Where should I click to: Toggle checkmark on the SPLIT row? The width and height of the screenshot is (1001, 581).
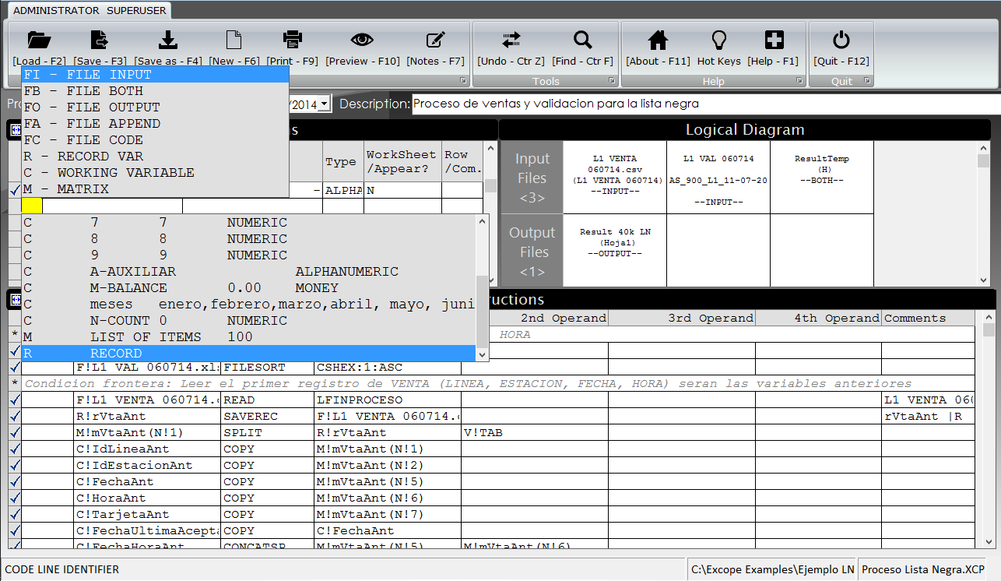(x=15, y=432)
